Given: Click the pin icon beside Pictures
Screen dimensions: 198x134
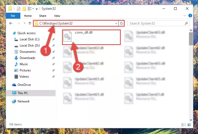Looking at the screenshot, I should (x=54, y=70).
